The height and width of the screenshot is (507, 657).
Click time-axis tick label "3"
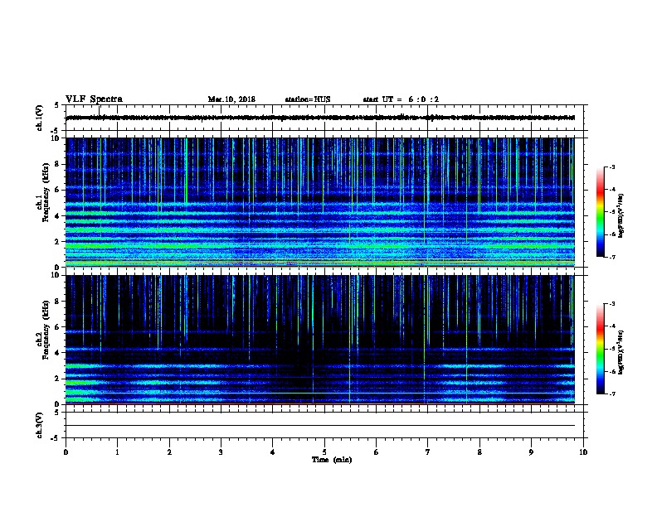[221, 451]
